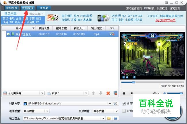Click the 88.53 MB output size cell
The image size is (187, 124).
[79, 34]
